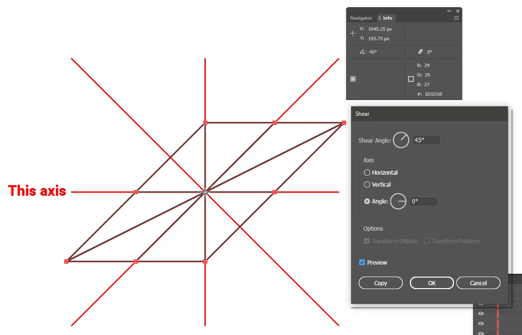Click OK in the Shear dialog
The image size is (522, 335).
click(432, 283)
